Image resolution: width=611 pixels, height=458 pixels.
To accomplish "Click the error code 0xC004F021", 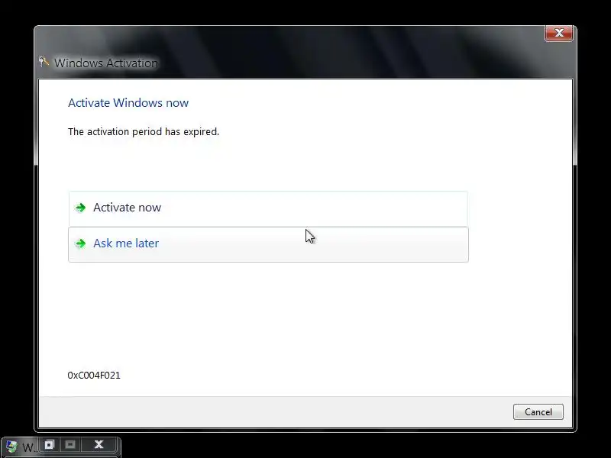I will click(x=94, y=375).
